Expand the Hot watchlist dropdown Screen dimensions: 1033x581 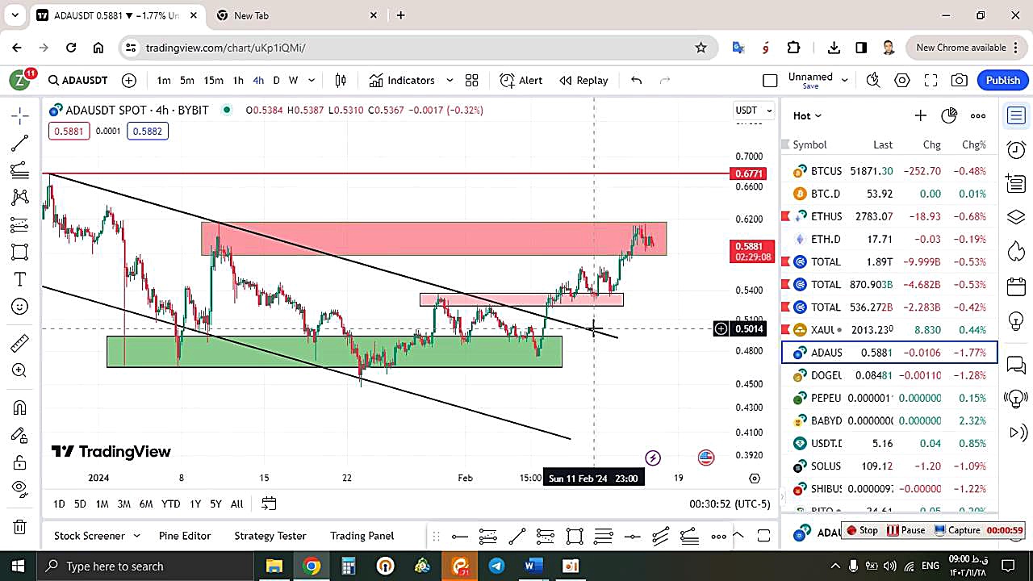pos(807,115)
